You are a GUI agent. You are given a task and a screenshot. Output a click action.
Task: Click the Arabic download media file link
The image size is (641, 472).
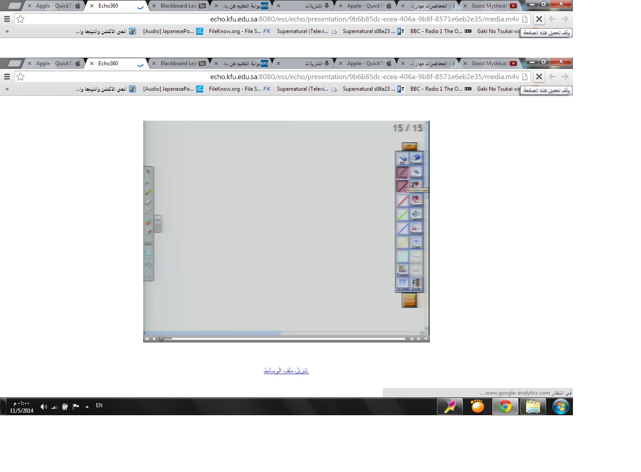286,371
